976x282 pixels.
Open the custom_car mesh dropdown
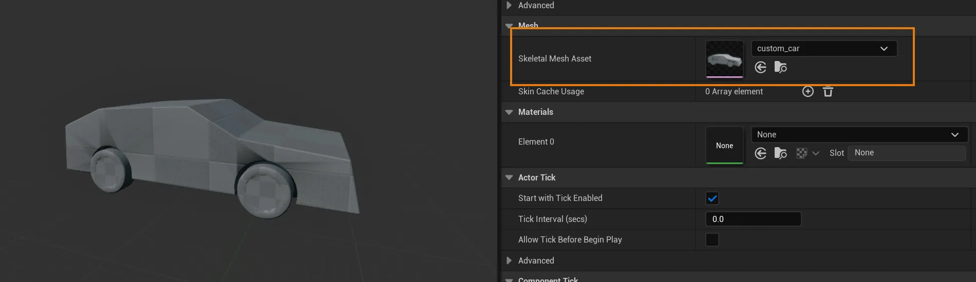click(x=824, y=48)
